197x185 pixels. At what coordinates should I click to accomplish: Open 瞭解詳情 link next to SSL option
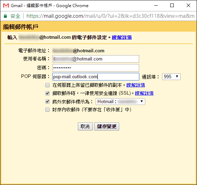(144, 93)
